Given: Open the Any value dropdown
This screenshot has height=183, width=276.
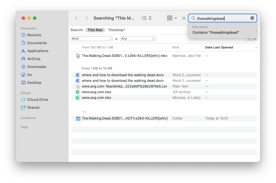Looking at the screenshot, I should click(x=138, y=39).
